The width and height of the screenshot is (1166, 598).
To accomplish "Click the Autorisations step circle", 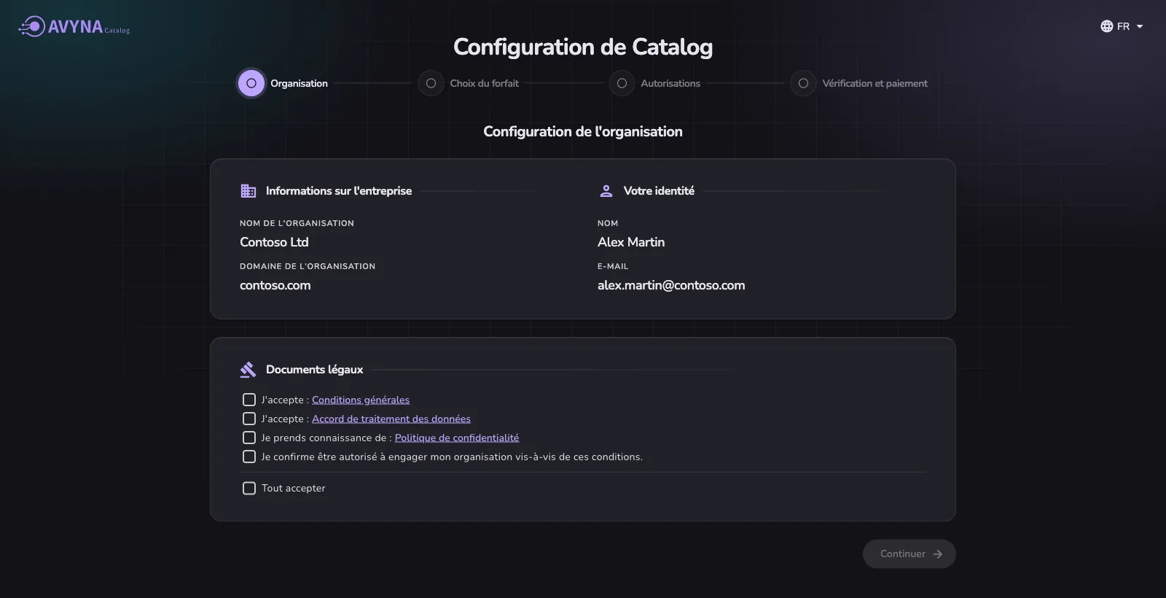I will click(x=622, y=83).
